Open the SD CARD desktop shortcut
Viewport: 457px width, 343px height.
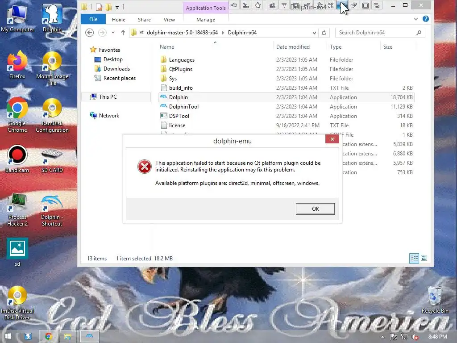(52, 160)
